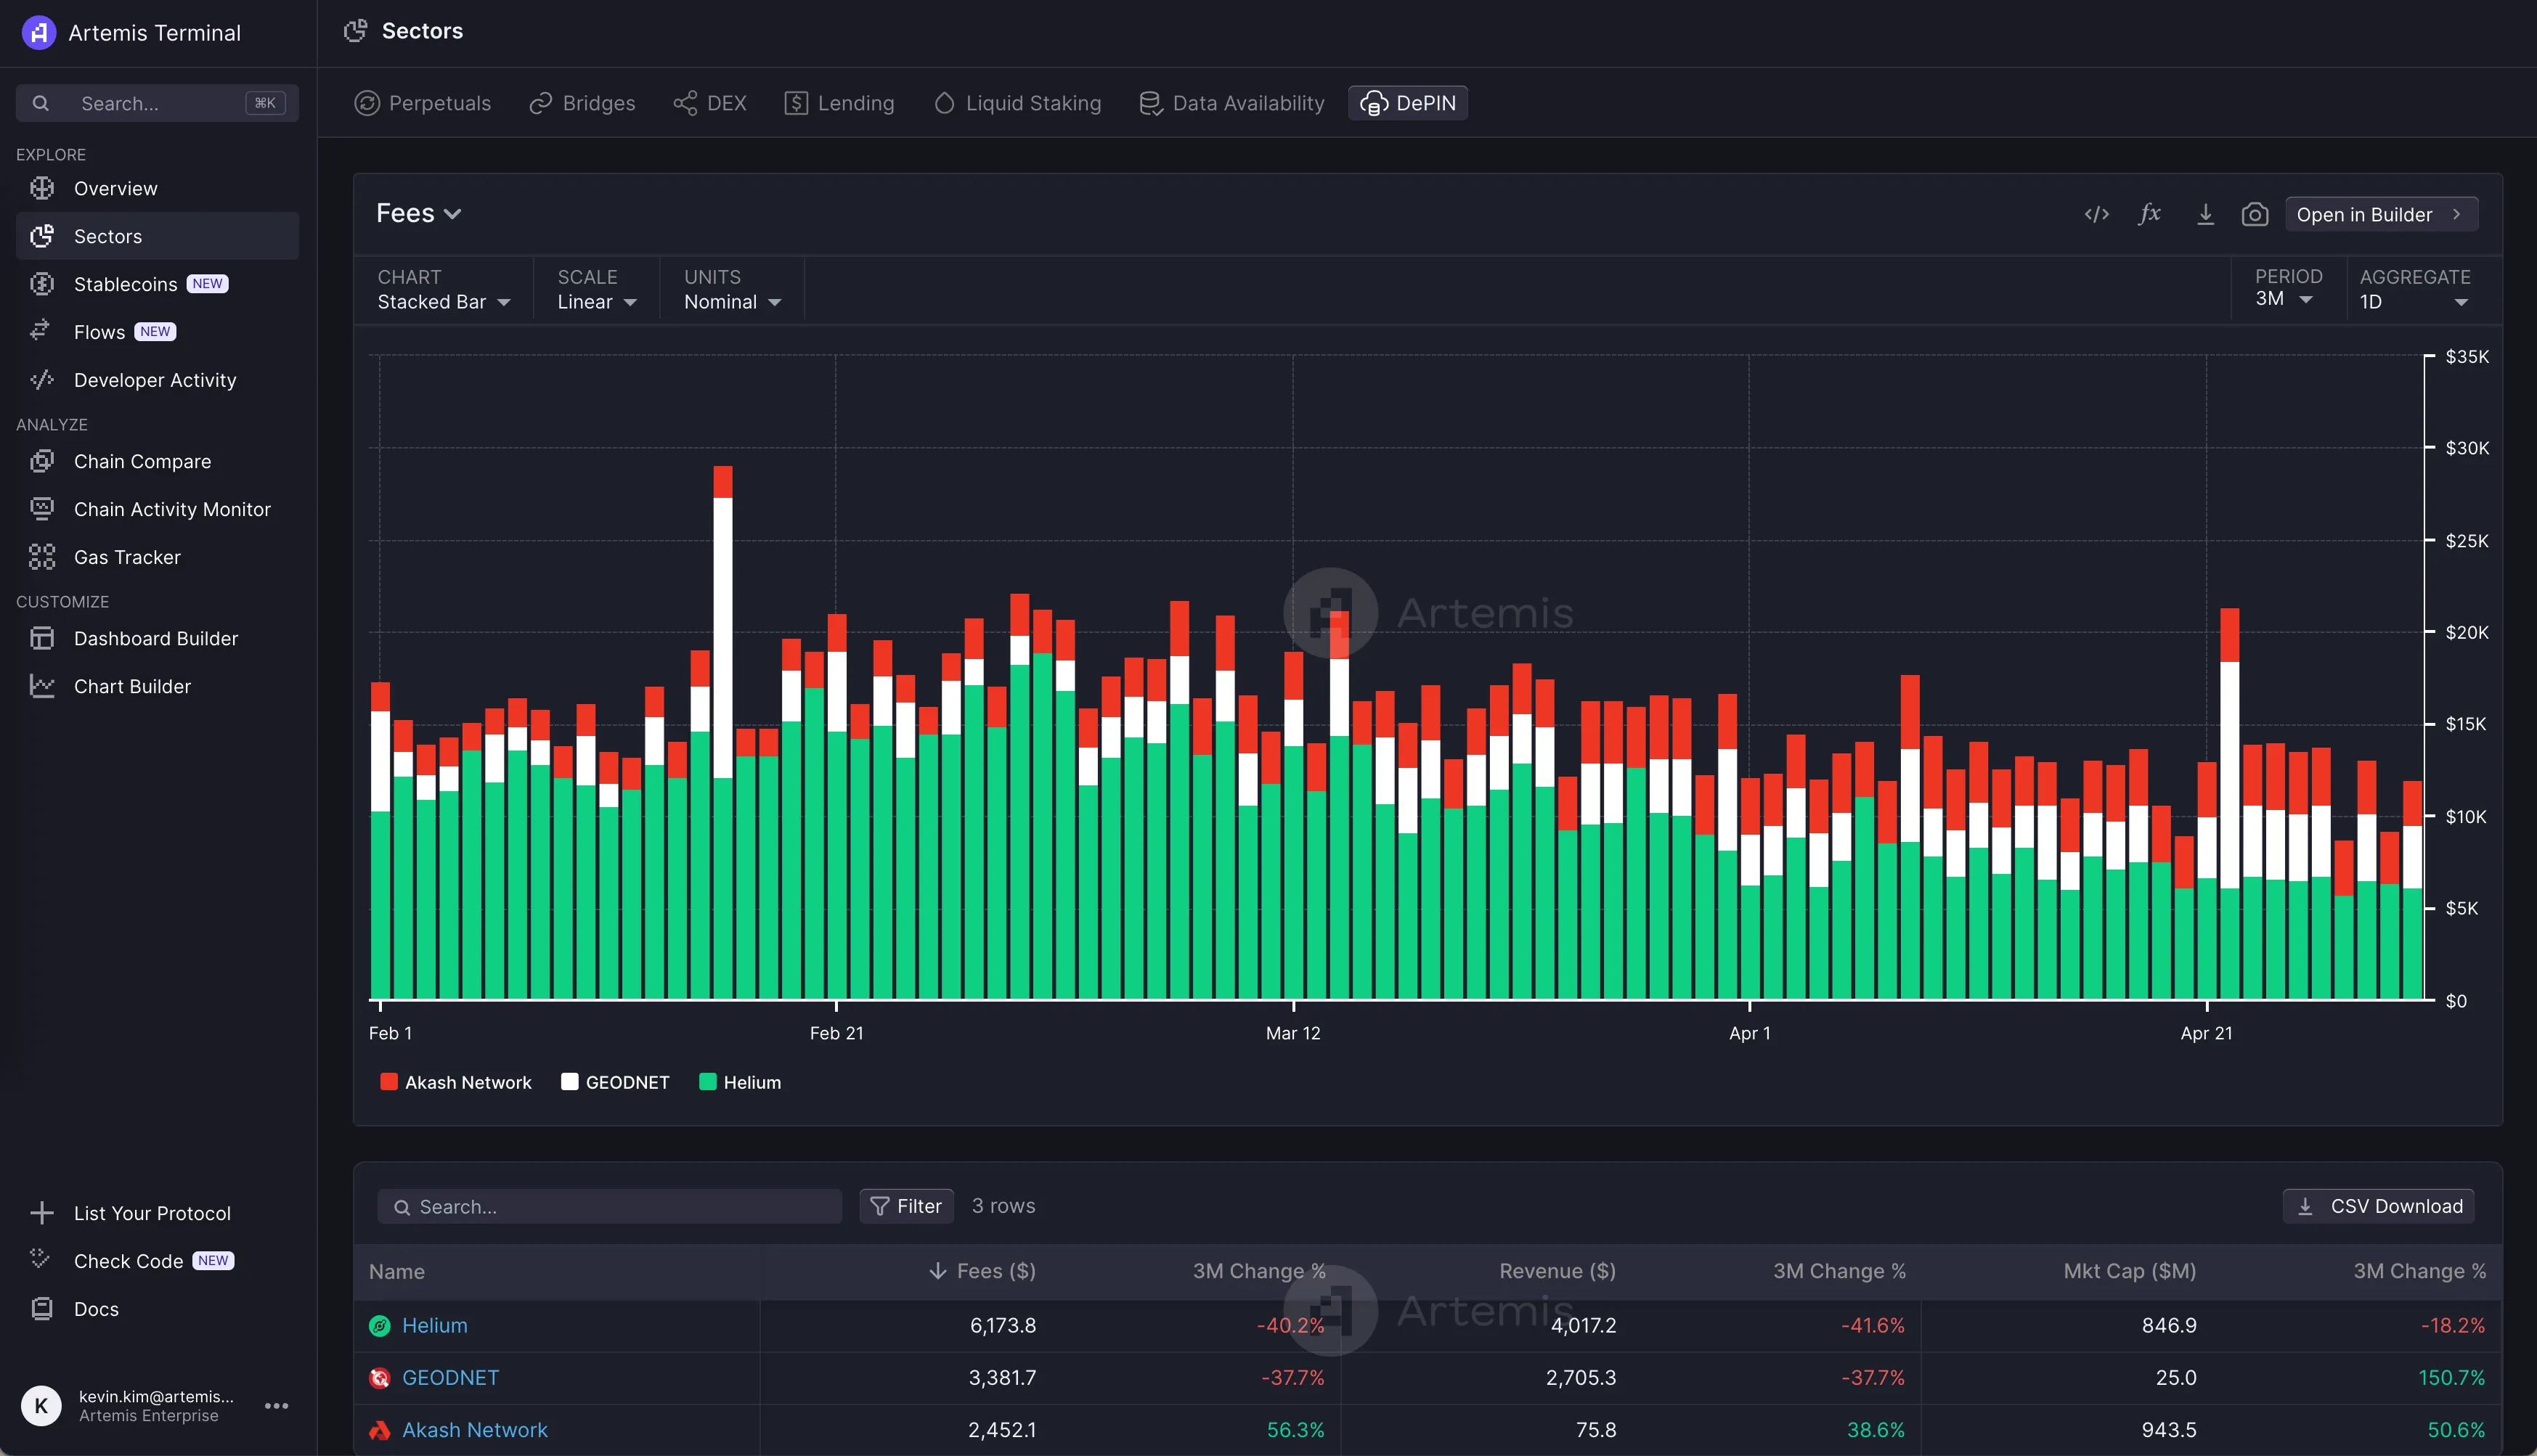Click the embed code icon

pos(2097,214)
